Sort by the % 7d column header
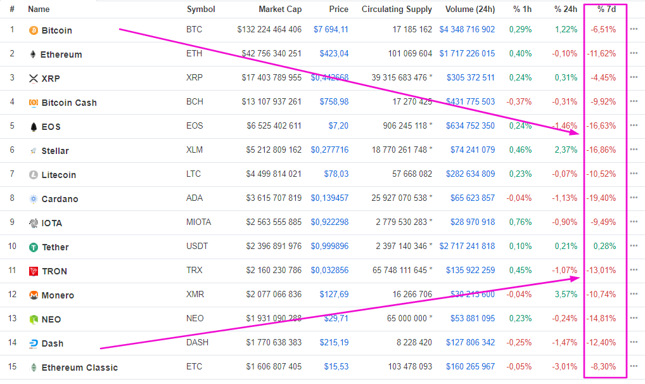The image size is (645, 384). [606, 10]
